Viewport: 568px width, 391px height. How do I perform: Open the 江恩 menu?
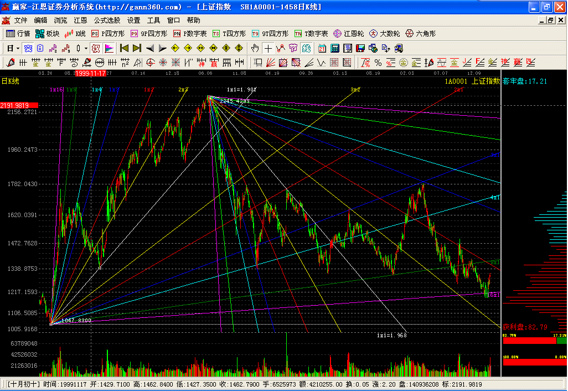point(80,20)
